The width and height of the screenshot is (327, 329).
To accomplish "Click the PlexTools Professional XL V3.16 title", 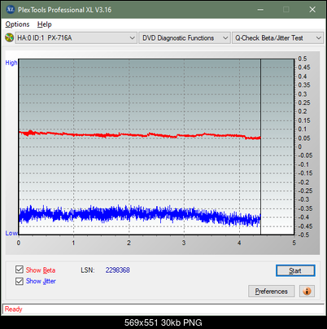I will [x=64, y=10].
